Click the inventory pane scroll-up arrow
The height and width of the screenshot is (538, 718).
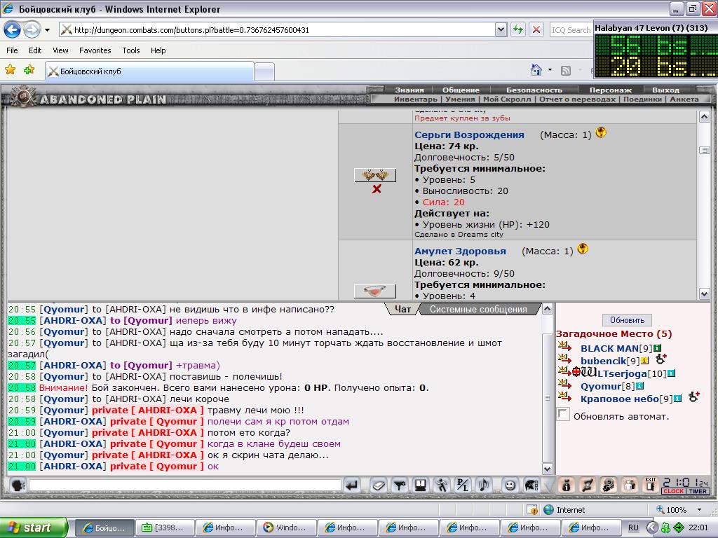click(x=704, y=117)
